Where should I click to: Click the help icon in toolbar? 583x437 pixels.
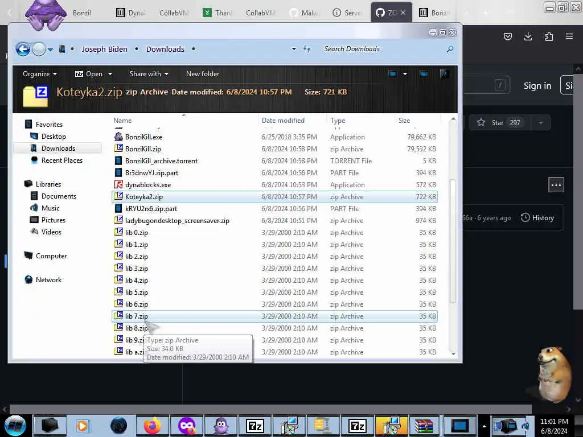tap(444, 74)
